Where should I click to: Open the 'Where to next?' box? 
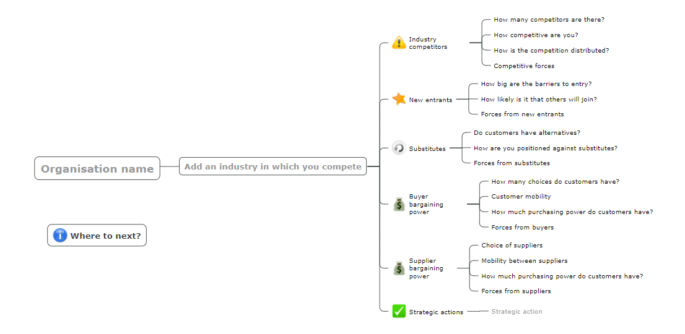(97, 236)
